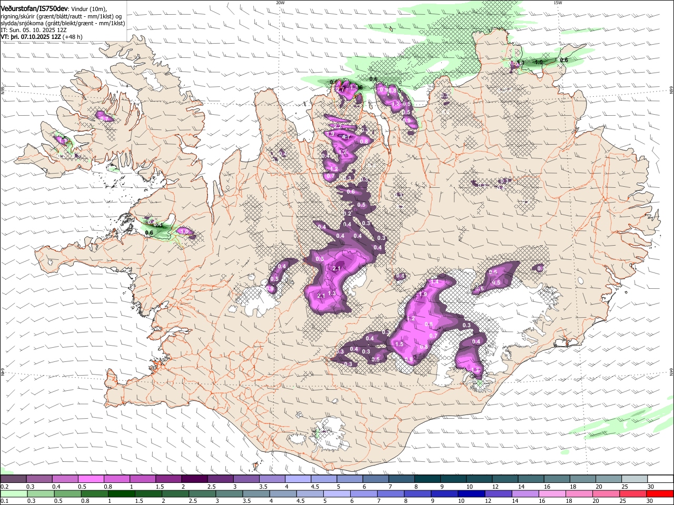Select the rain-scale swatch between 3.5 and 4

tap(256, 494)
